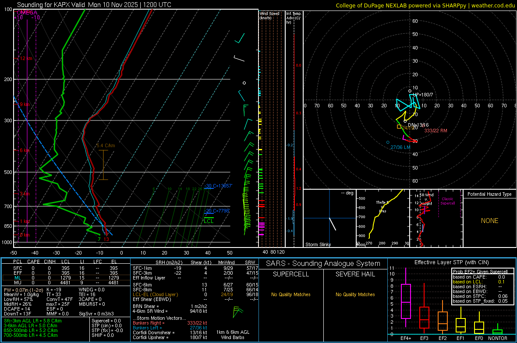Image resolution: width=517 pixels, height=343 pixels.
Task: Click the 'based on STPC:' row
Action: 480,296
